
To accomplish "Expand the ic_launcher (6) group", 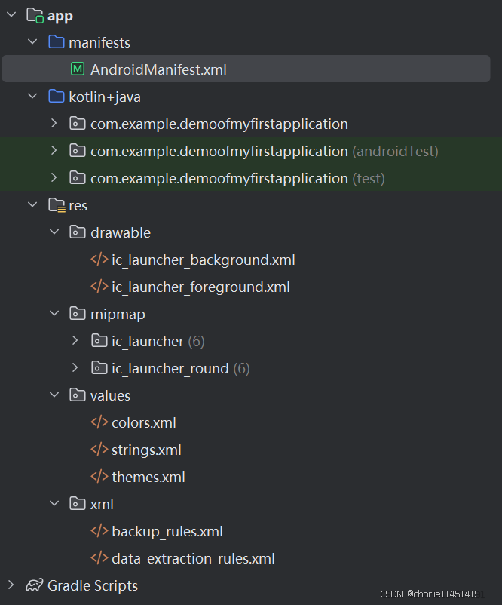I will [x=75, y=341].
